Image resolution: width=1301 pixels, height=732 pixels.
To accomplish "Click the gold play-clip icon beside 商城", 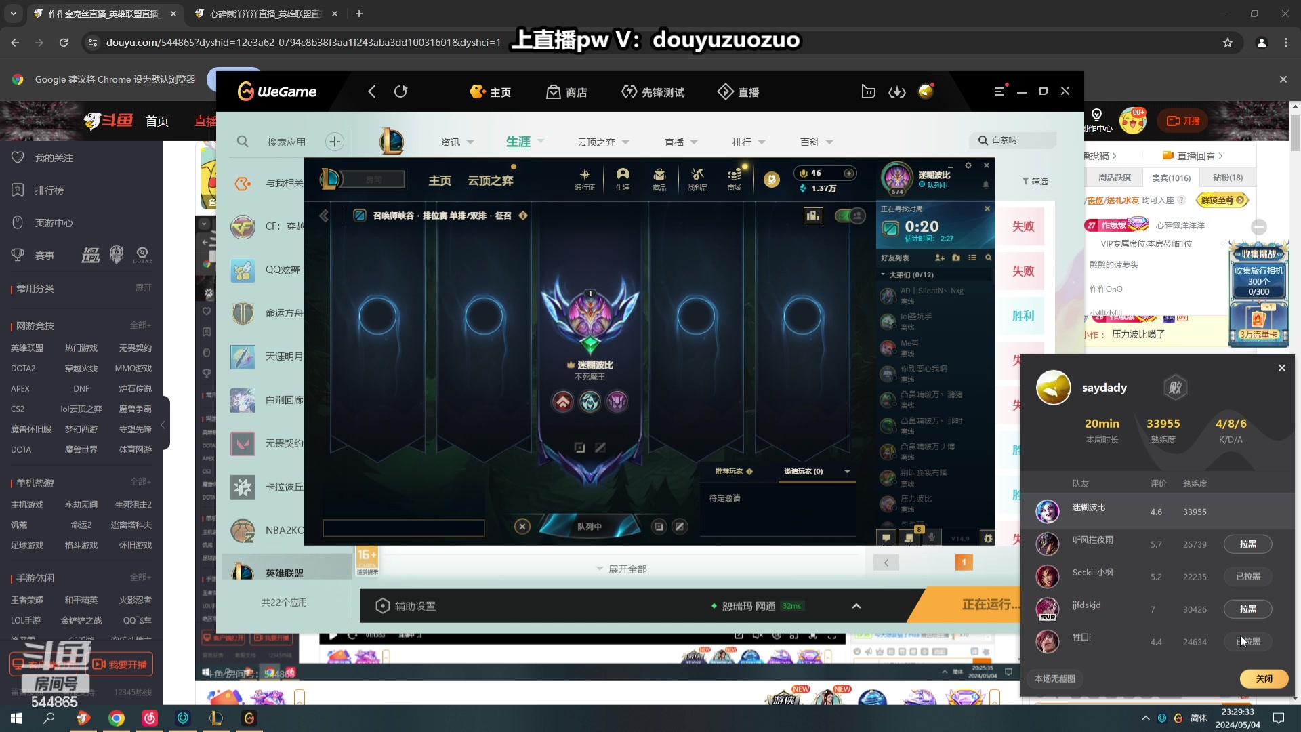I will [x=771, y=179].
